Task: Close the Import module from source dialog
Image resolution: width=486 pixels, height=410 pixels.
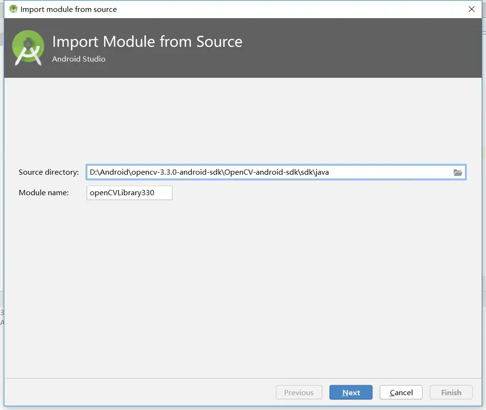Action: 472,9
